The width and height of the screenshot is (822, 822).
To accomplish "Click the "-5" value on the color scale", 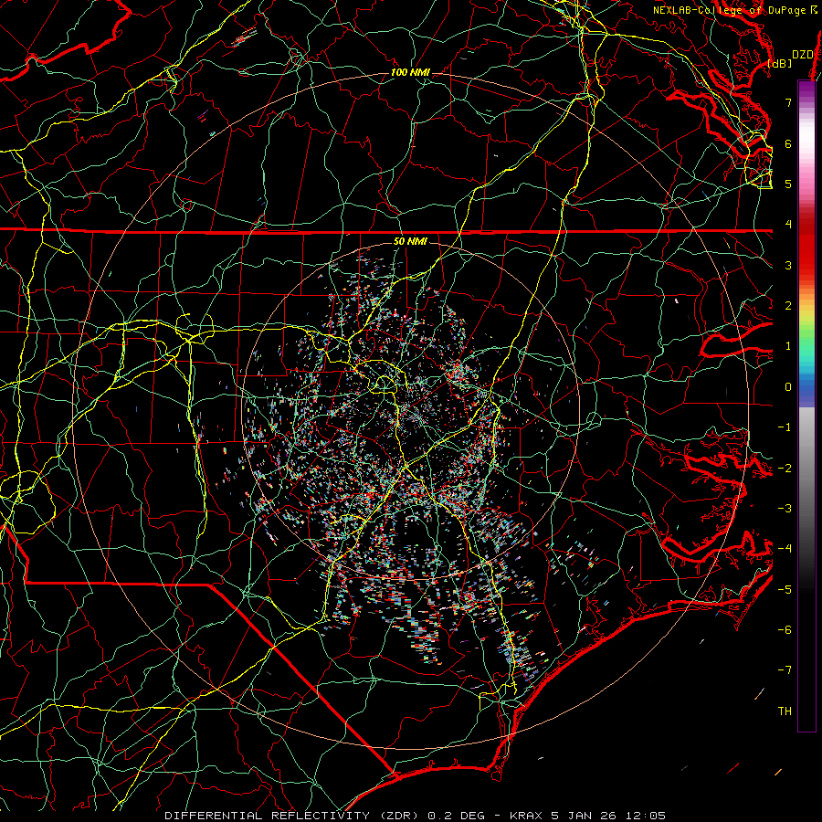I will pos(785,590).
